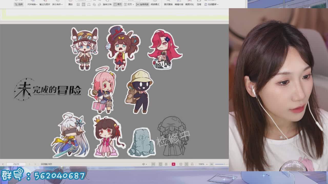
Task: Click the bucket-hat backpack chibi sticker
Action: pos(139,91)
